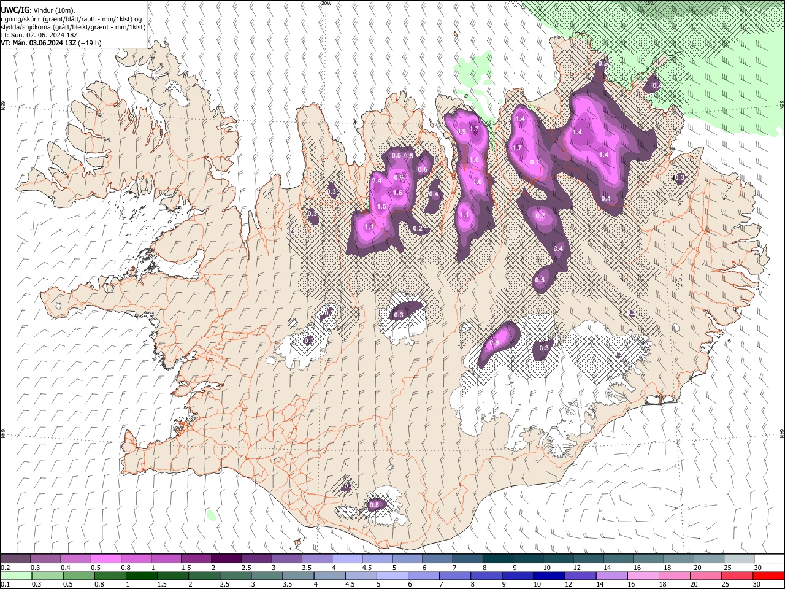Click the 0.9 value on the southern glacier
Viewport: 785px width, 589px height.
point(495,342)
